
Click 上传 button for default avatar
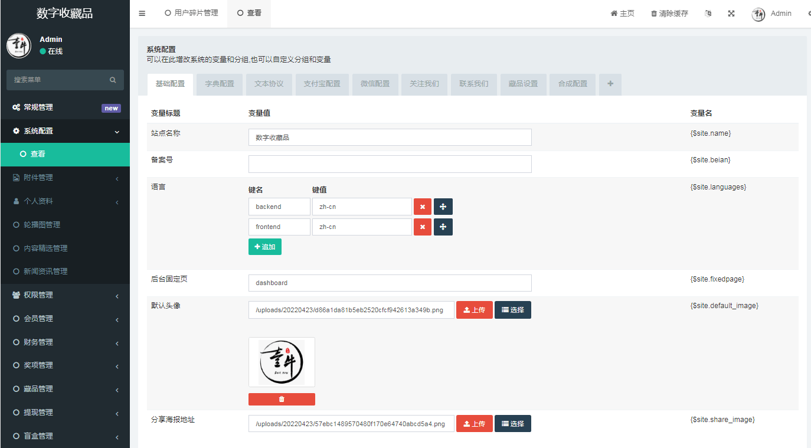click(x=474, y=310)
